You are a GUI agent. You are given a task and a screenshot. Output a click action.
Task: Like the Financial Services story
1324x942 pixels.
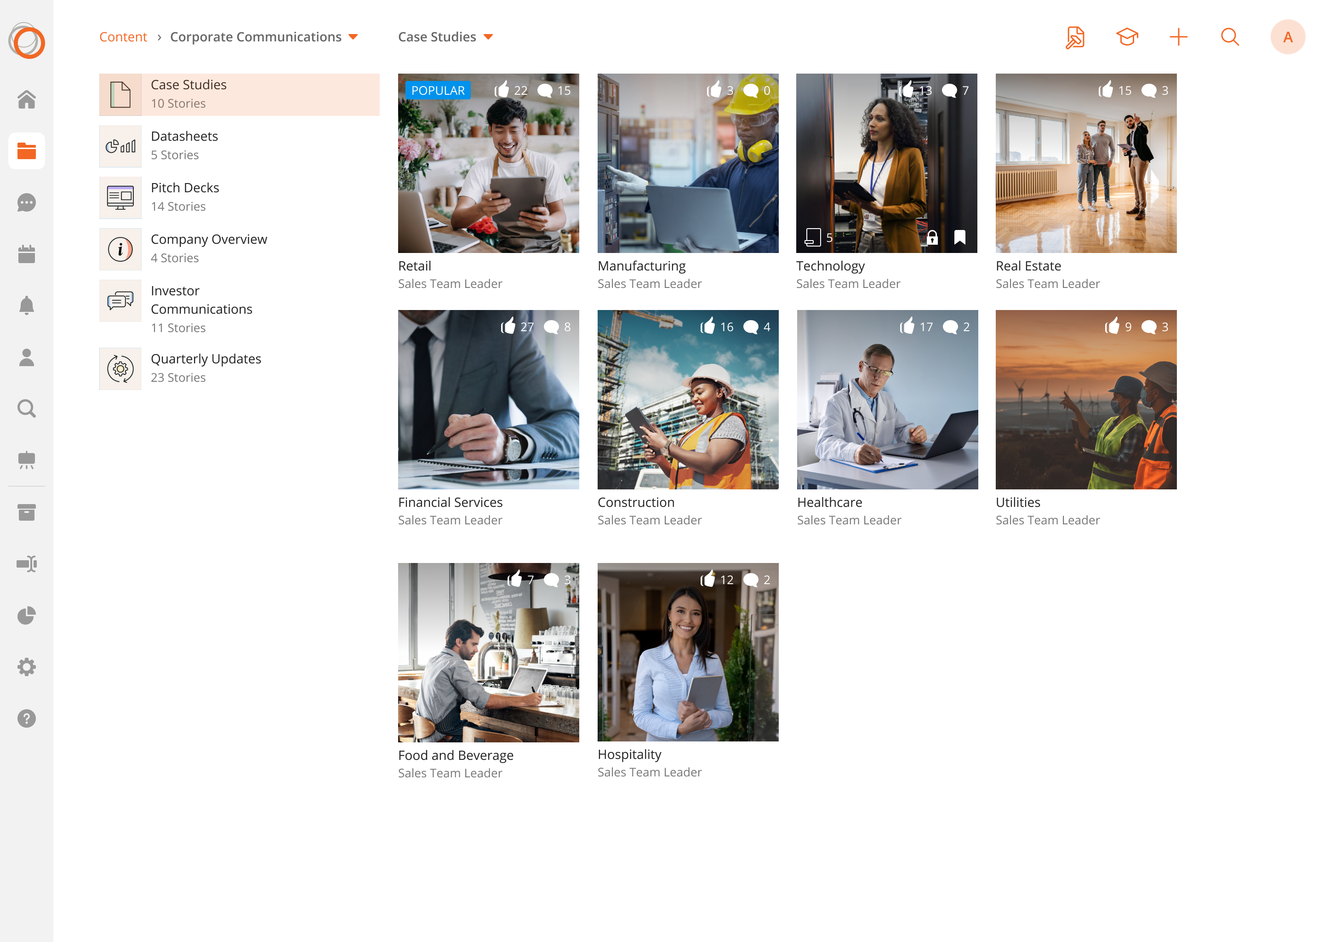[x=508, y=327]
